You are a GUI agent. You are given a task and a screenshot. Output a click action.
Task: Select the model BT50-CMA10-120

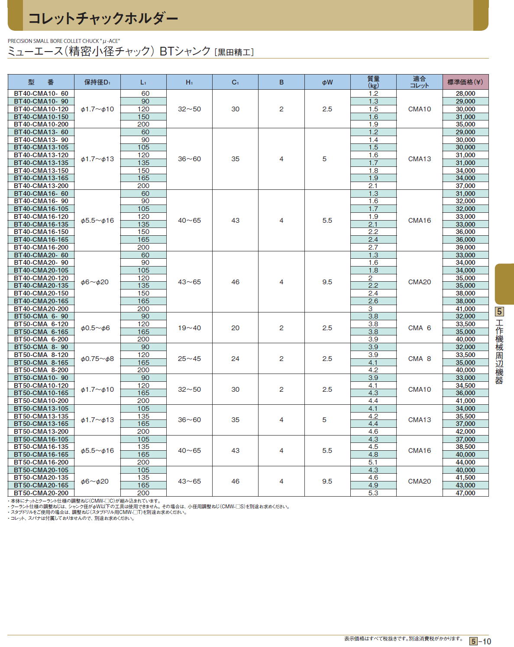point(41,386)
